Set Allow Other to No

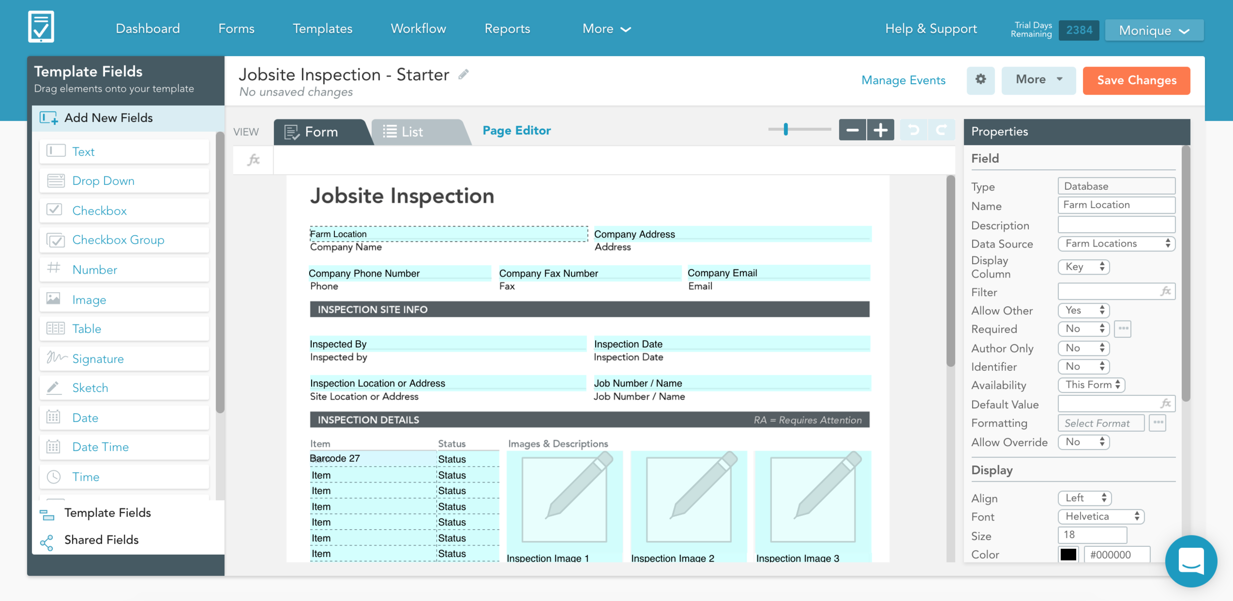click(x=1083, y=310)
